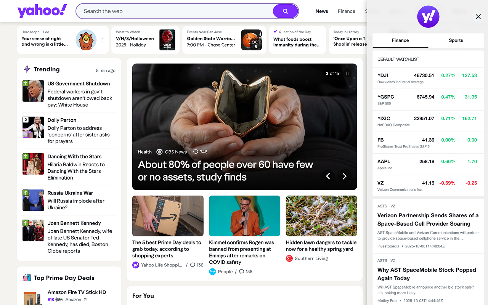Click the purple search magnifier button

tap(285, 11)
